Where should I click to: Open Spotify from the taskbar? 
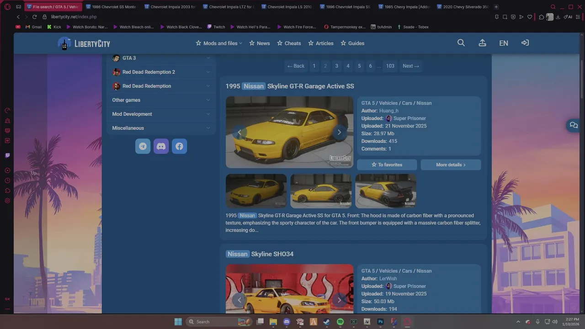pyautogui.click(x=340, y=322)
